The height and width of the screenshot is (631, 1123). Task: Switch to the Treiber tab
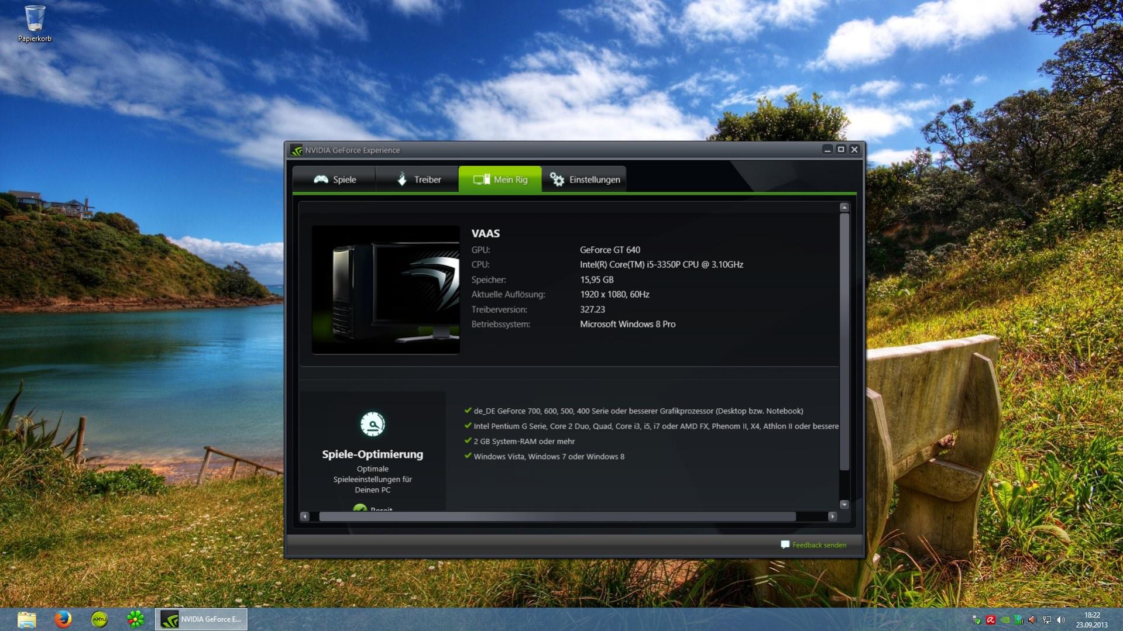point(417,180)
